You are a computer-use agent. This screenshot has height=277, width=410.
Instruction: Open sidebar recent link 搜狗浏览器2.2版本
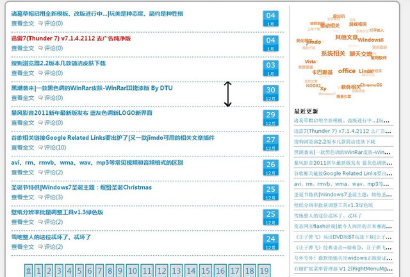tap(334, 142)
